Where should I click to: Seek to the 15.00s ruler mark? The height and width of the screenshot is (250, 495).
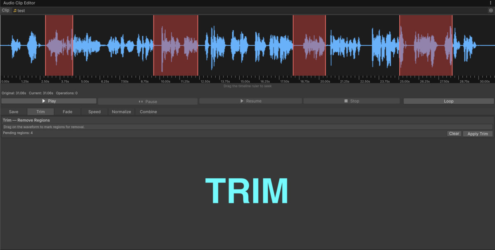tap(245, 81)
